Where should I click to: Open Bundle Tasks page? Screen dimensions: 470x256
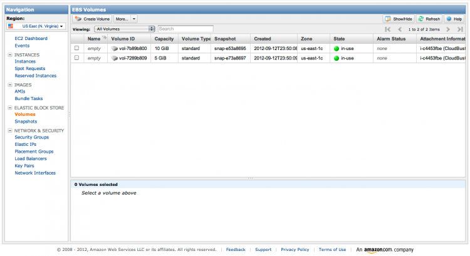[28, 98]
